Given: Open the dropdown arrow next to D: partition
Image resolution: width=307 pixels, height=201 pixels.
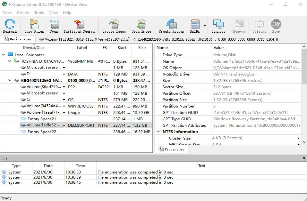Looking at the screenshot, I should click(64, 74).
